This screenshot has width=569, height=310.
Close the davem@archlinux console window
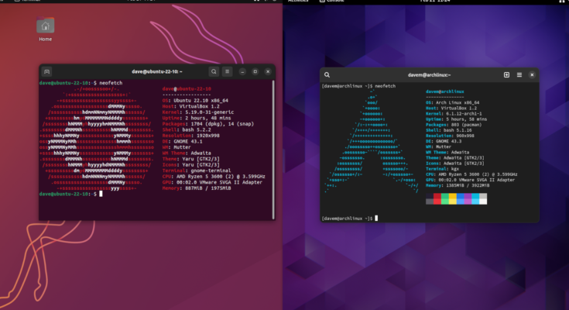(x=532, y=75)
